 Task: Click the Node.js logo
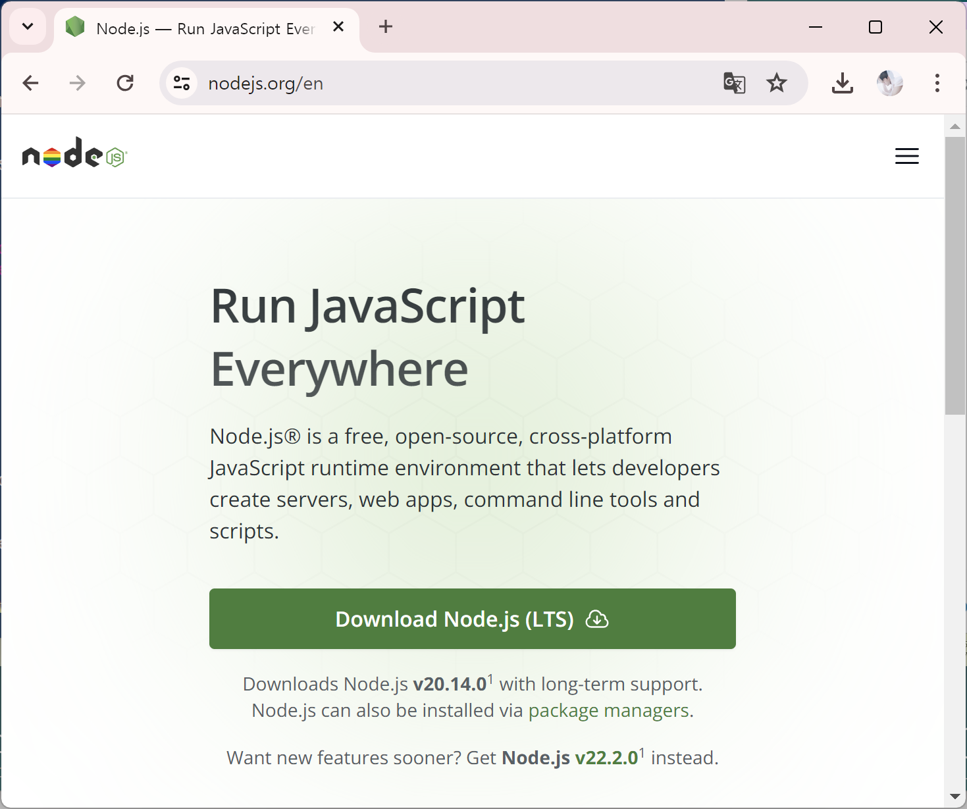pyautogui.click(x=75, y=153)
